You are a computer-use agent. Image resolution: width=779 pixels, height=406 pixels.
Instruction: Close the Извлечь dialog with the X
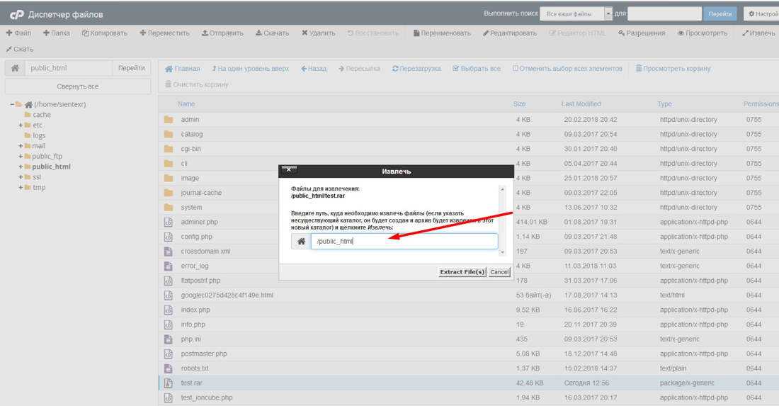(x=288, y=170)
